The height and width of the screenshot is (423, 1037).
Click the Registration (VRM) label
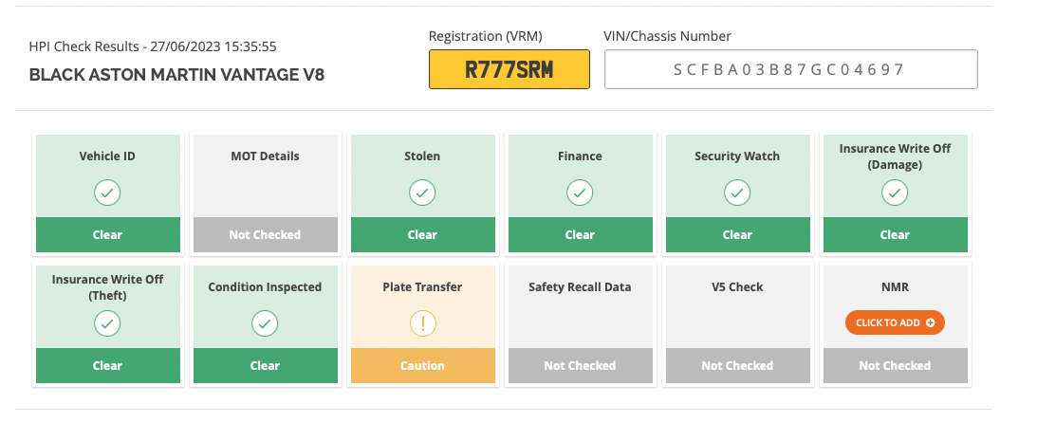[x=486, y=36]
